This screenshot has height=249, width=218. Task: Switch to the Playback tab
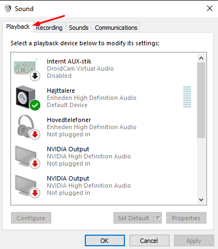[18, 27]
